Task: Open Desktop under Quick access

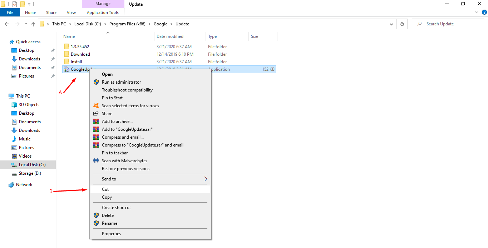Action: click(x=26, y=50)
